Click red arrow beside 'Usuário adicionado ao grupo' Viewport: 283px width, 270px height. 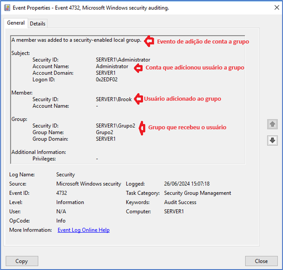(x=138, y=99)
